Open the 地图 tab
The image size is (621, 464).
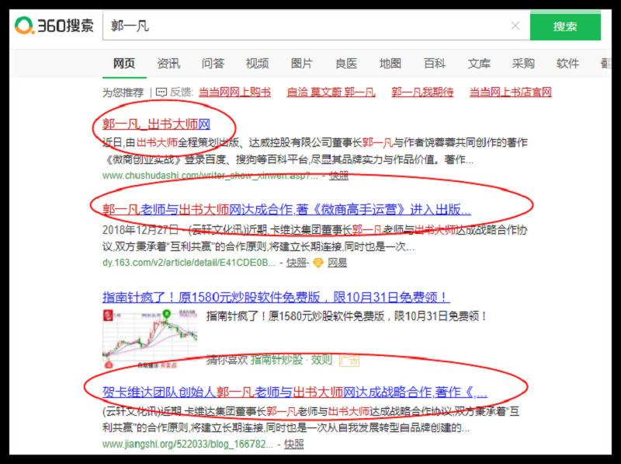tap(390, 64)
